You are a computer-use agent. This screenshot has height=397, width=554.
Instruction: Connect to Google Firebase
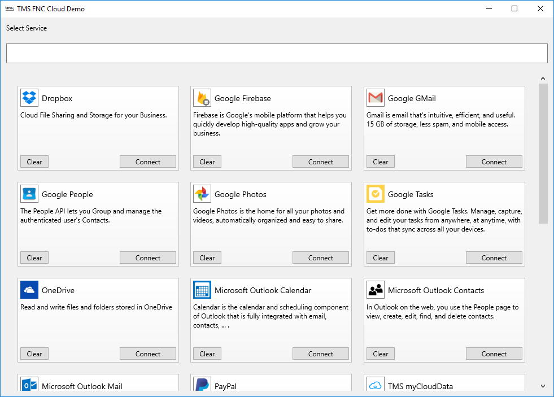click(x=320, y=162)
